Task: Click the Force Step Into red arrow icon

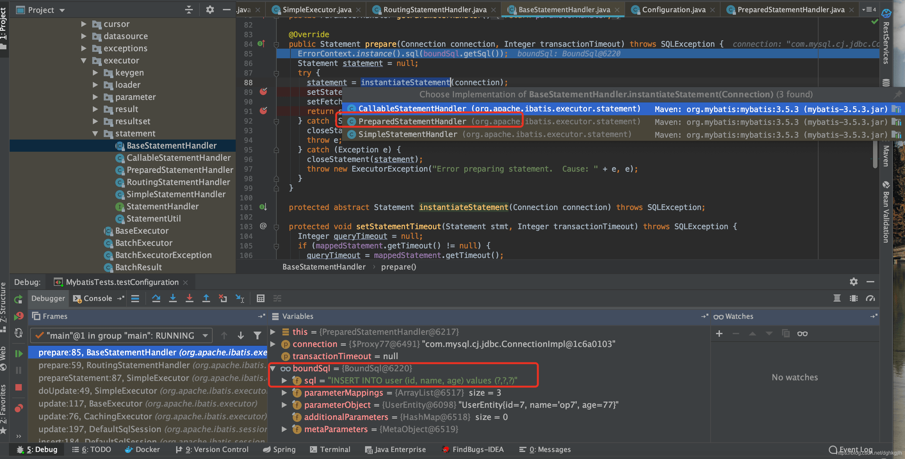Action: tap(189, 299)
